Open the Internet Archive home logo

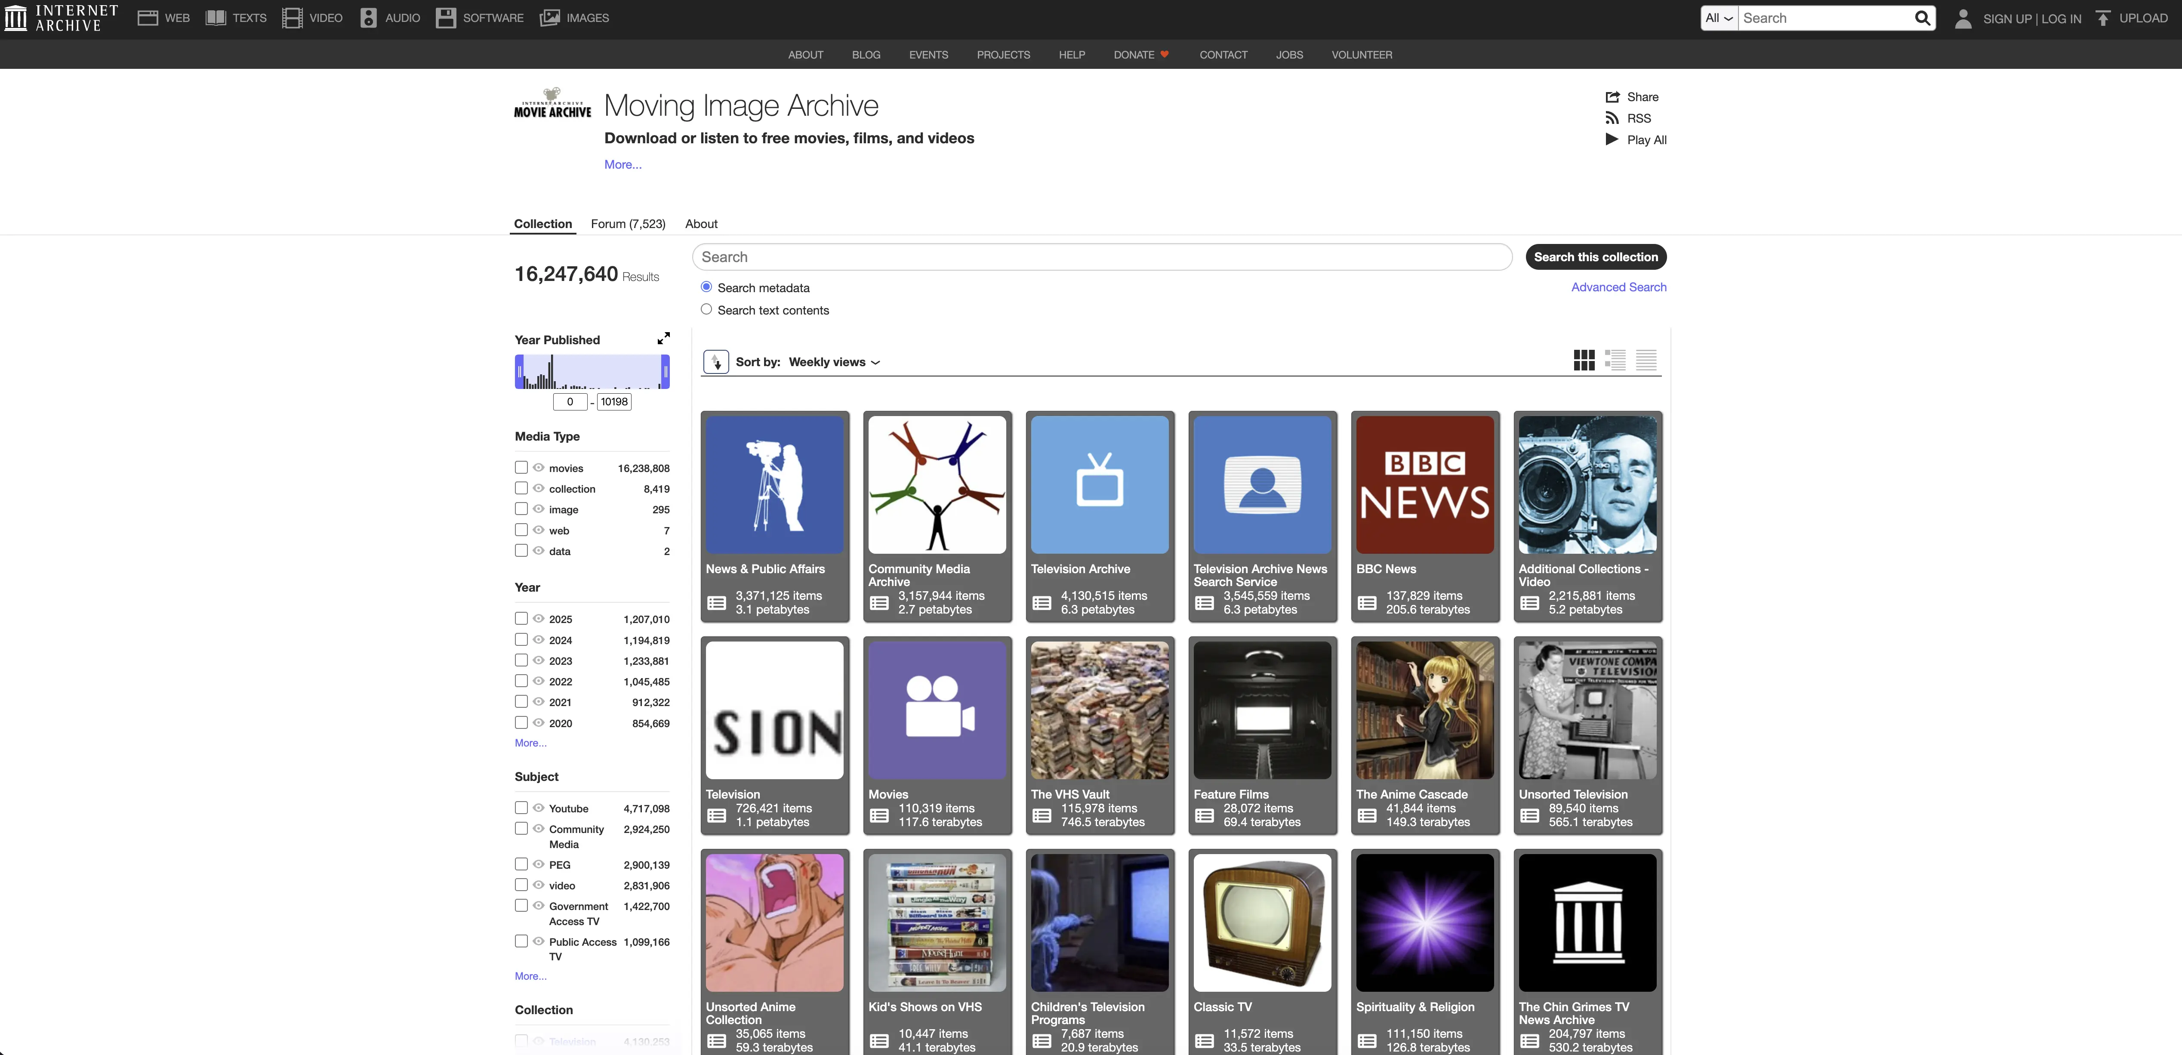(x=60, y=18)
